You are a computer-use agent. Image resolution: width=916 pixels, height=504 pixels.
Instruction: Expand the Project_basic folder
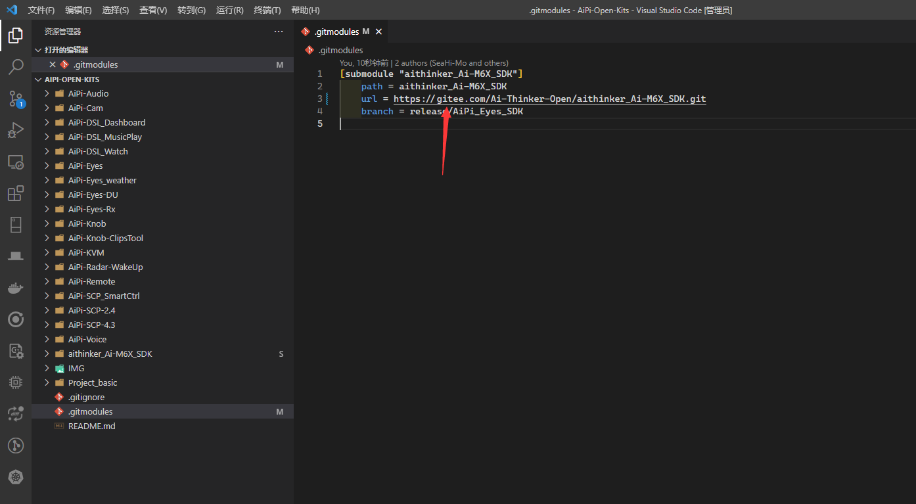[47, 382]
